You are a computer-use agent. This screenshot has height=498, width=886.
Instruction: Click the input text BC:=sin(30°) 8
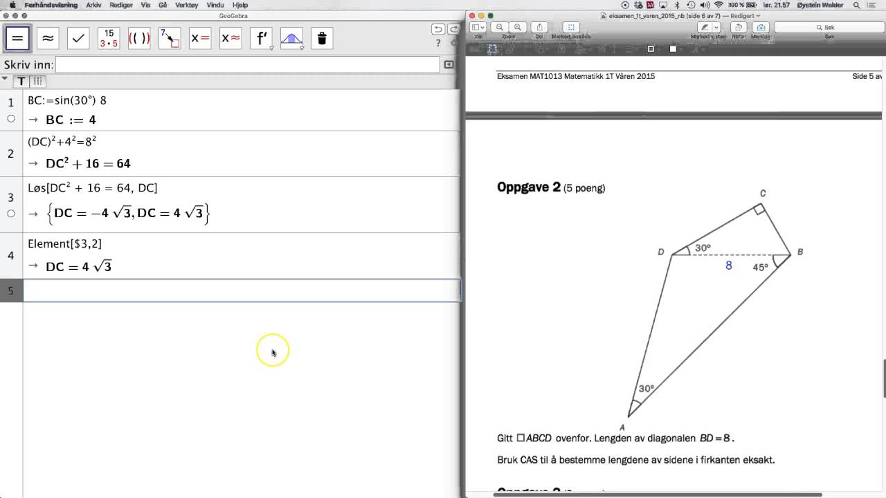point(67,100)
